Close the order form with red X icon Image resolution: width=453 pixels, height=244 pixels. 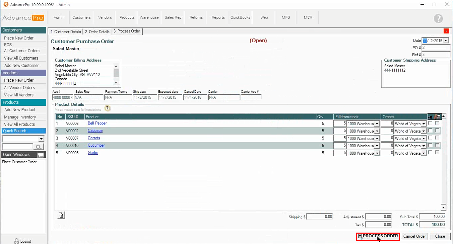click(x=446, y=31)
